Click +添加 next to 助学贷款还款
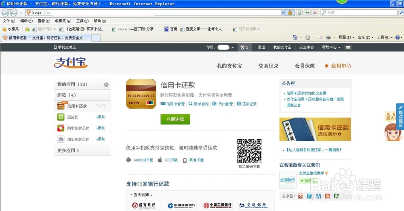Screen dimensions: 404x211 (x=101, y=128)
